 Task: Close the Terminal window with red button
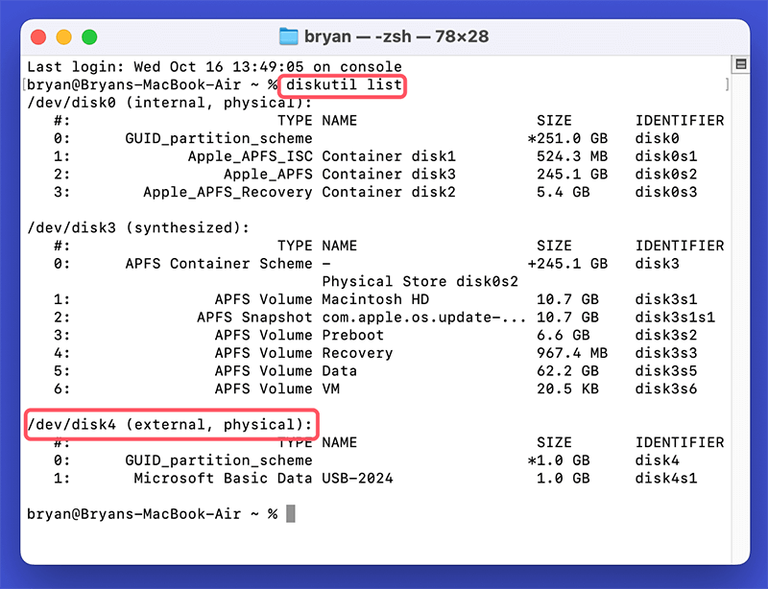coord(38,37)
